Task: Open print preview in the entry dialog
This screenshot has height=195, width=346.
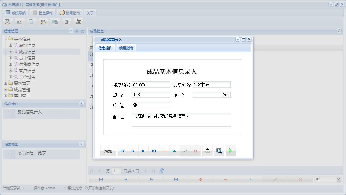Action: 219,151
